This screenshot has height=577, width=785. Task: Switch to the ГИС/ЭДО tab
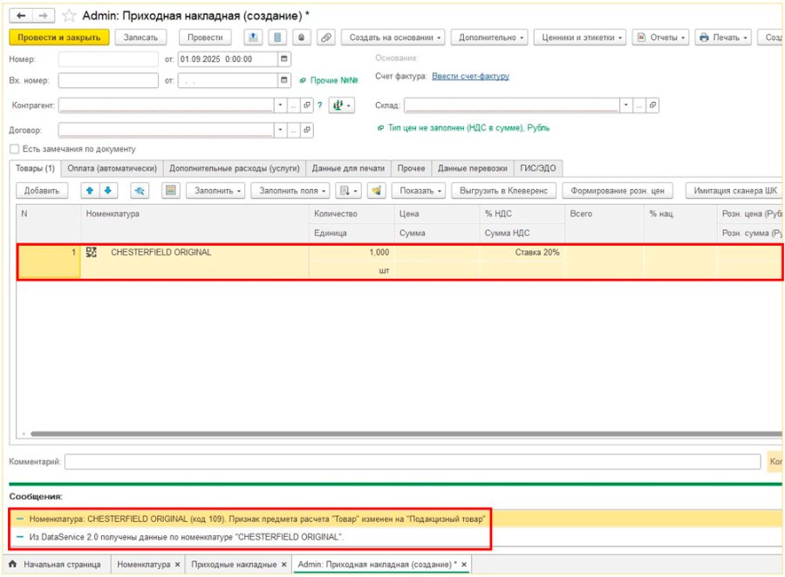click(x=537, y=168)
